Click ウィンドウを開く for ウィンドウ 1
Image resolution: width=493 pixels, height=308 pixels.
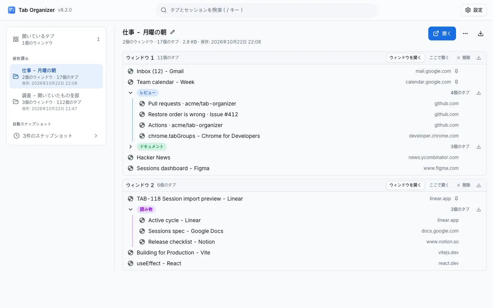coord(405,58)
